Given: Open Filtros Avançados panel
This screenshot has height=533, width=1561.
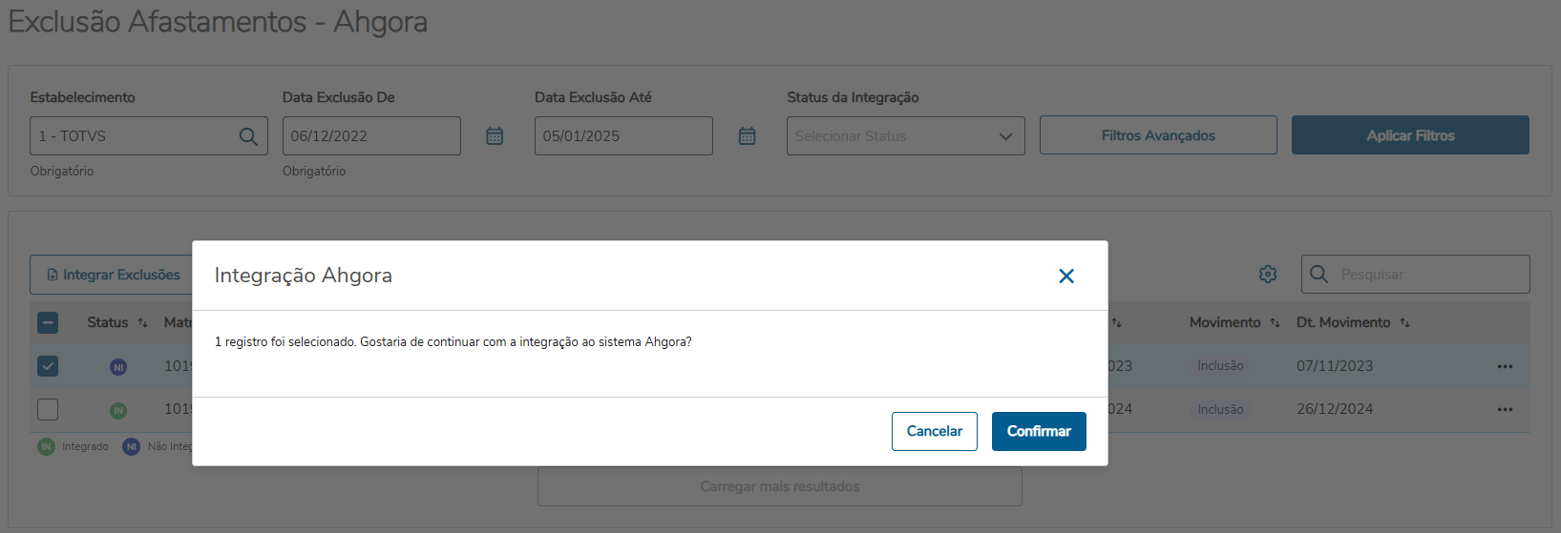Looking at the screenshot, I should point(1157,135).
